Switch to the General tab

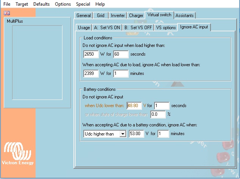[84, 16]
